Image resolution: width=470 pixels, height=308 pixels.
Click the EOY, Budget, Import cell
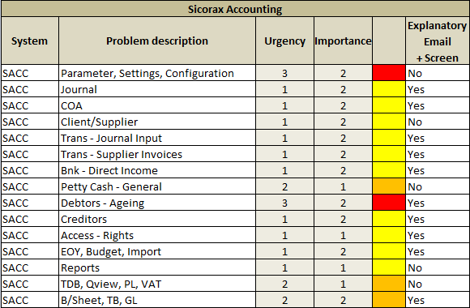(157, 251)
